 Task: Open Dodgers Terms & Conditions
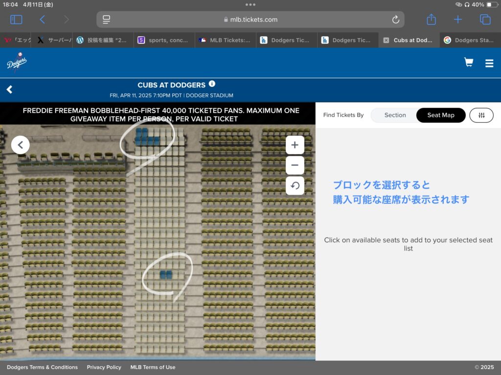point(42,367)
